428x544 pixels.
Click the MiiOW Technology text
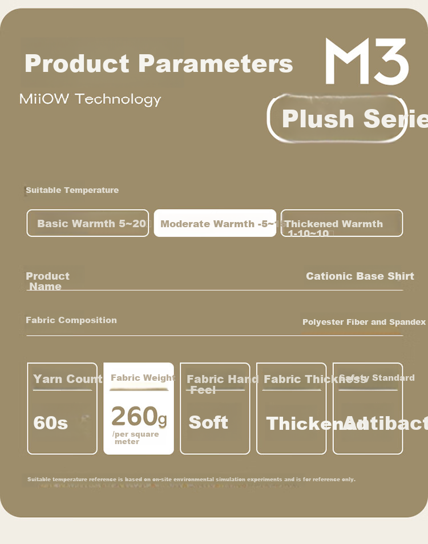90,99
